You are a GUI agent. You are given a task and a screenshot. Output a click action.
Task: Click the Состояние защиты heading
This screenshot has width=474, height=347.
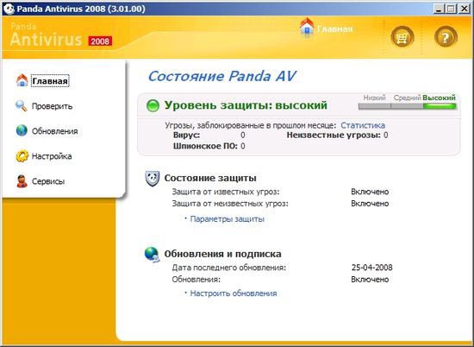point(210,178)
